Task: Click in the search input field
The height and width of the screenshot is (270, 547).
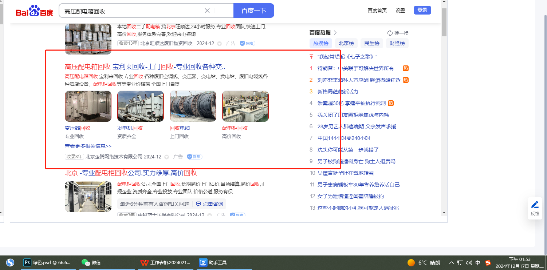Action: [x=131, y=11]
